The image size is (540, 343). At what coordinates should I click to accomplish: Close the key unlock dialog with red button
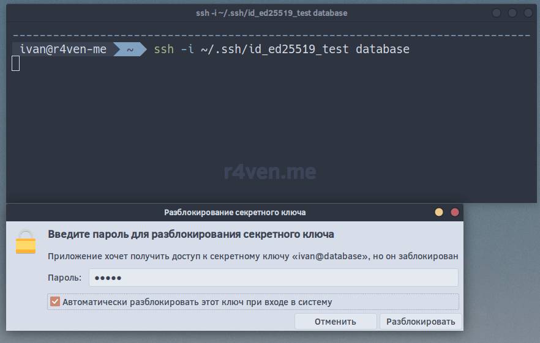pos(455,213)
